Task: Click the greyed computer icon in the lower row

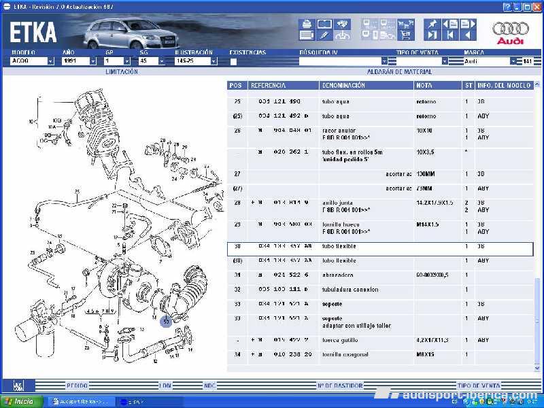Action: click(370, 35)
